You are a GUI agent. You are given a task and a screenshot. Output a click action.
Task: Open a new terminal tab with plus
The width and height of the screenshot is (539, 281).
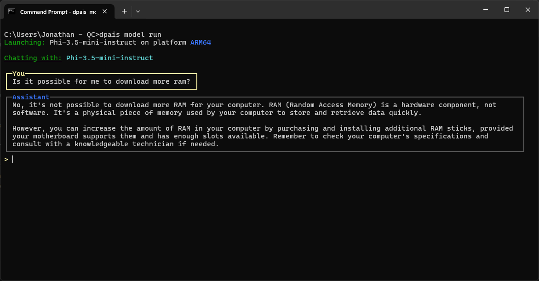[124, 11]
